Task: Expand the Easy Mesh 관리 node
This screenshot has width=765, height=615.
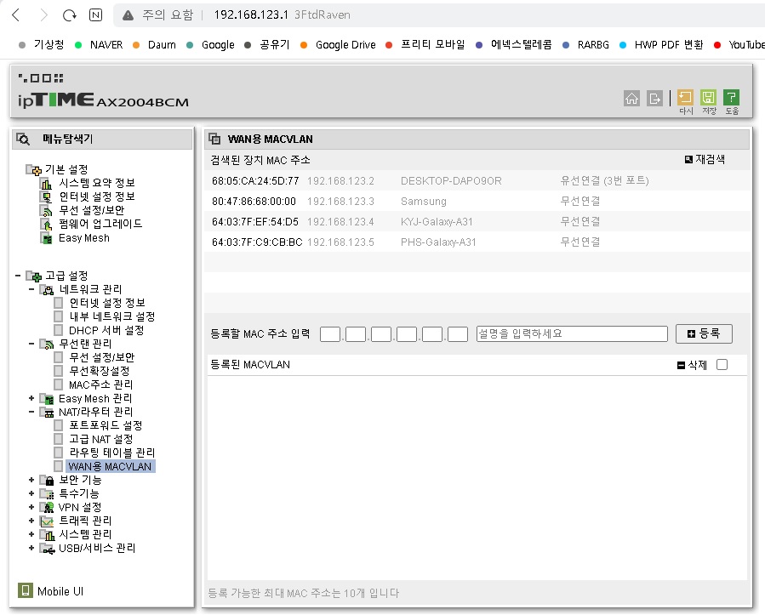Action: tap(31, 398)
